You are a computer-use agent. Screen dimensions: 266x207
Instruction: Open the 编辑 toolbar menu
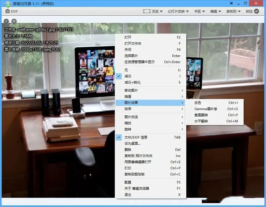click(216, 11)
